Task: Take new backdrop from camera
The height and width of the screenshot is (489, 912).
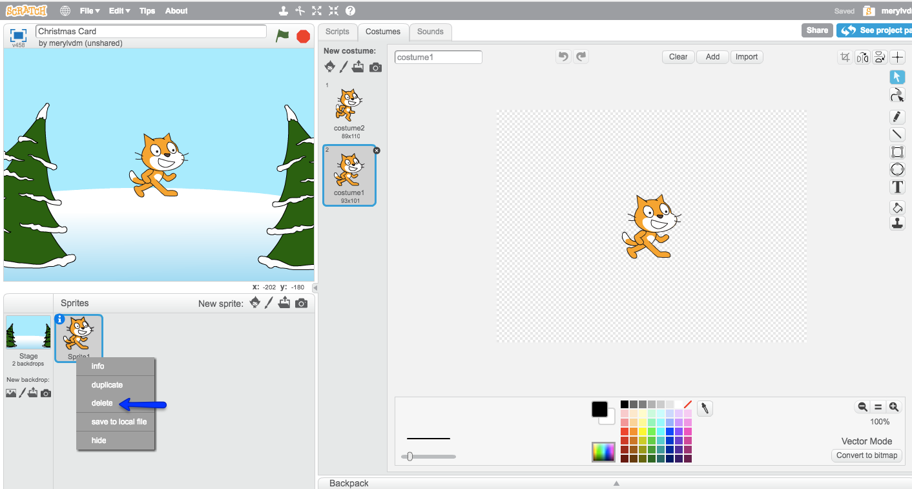Action: [x=46, y=393]
